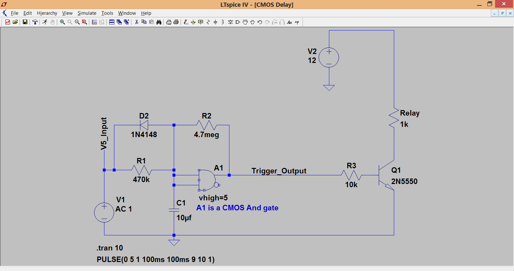Select the Drag closed-hand tool
Screen dimensions: 514x271
click(253, 22)
